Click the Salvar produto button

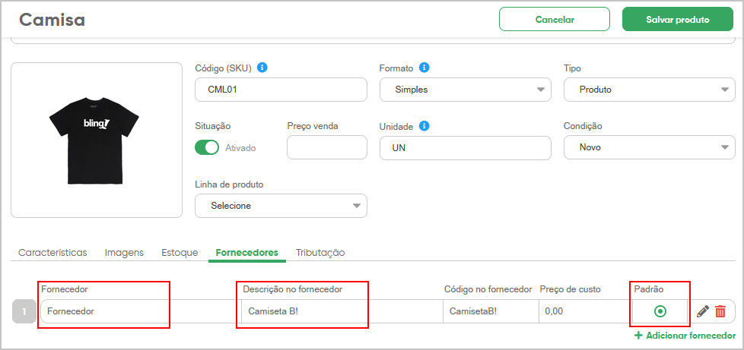678,20
